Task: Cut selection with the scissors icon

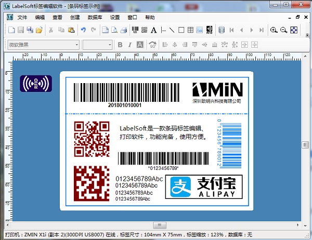Action: click(51, 30)
